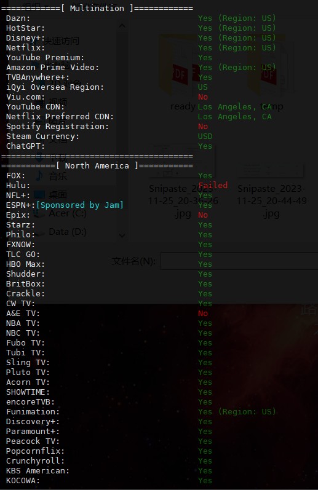The height and width of the screenshot is (490, 318).
Task: Click 'Yes (Region: US)' result for HotStar
Action: click(237, 28)
